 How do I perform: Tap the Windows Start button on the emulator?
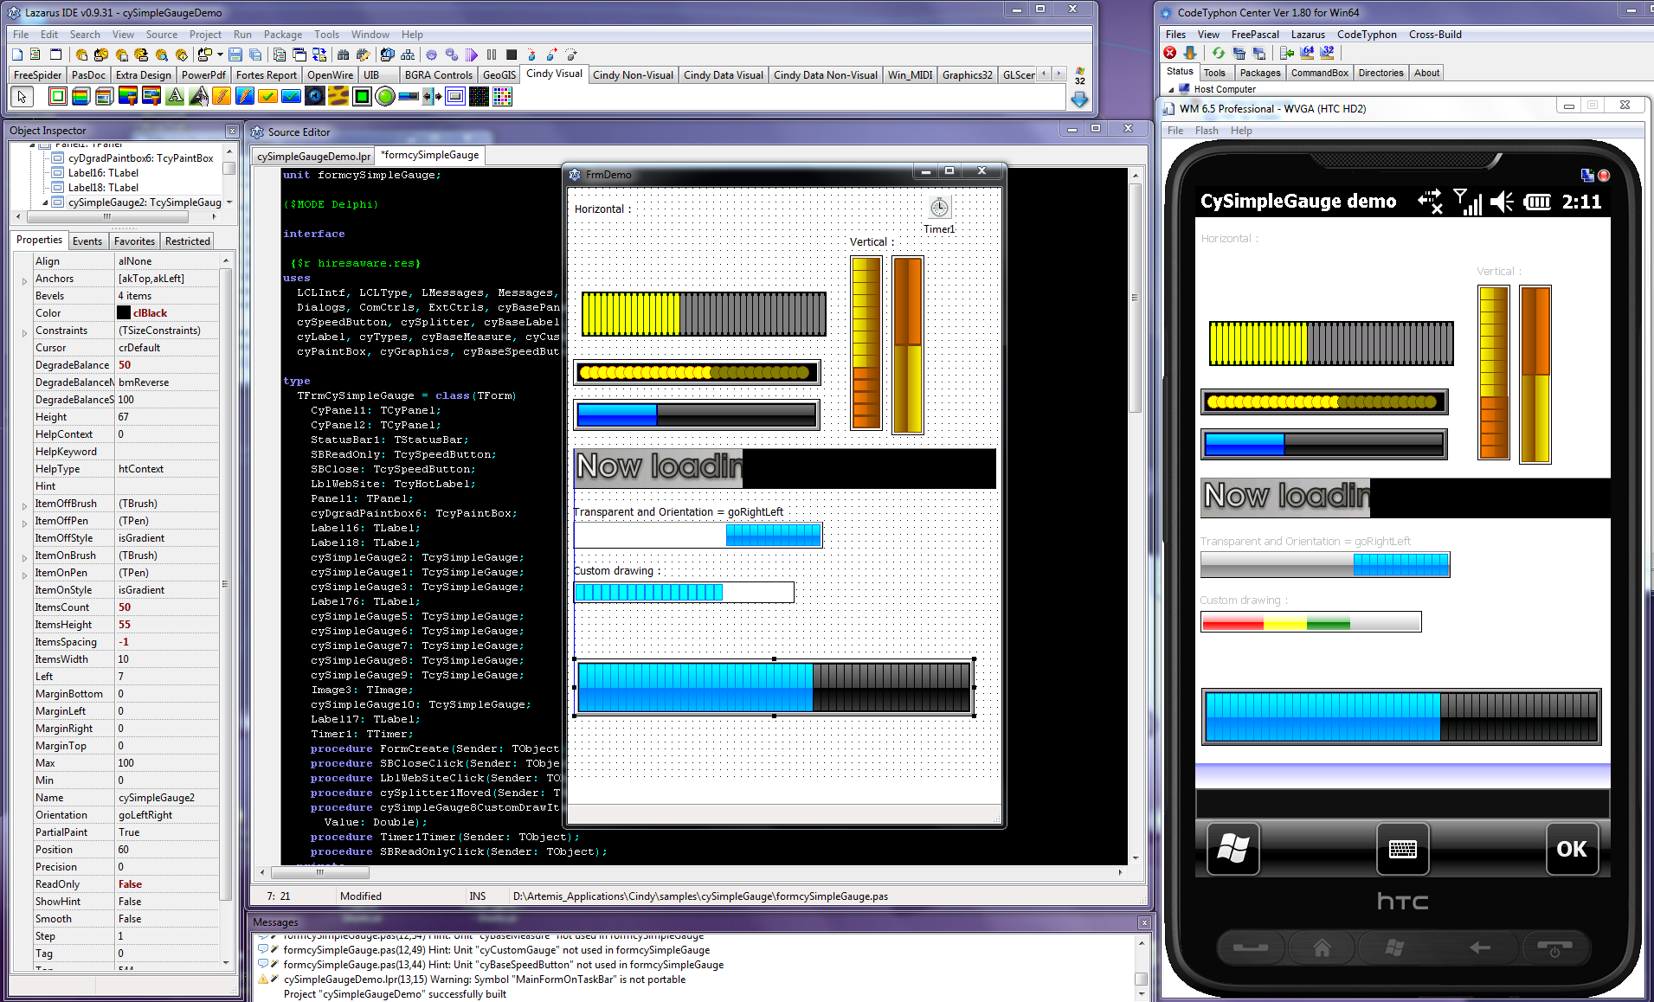pos(1232,849)
